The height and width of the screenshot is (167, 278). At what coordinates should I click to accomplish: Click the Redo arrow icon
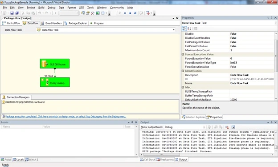click(47, 13)
